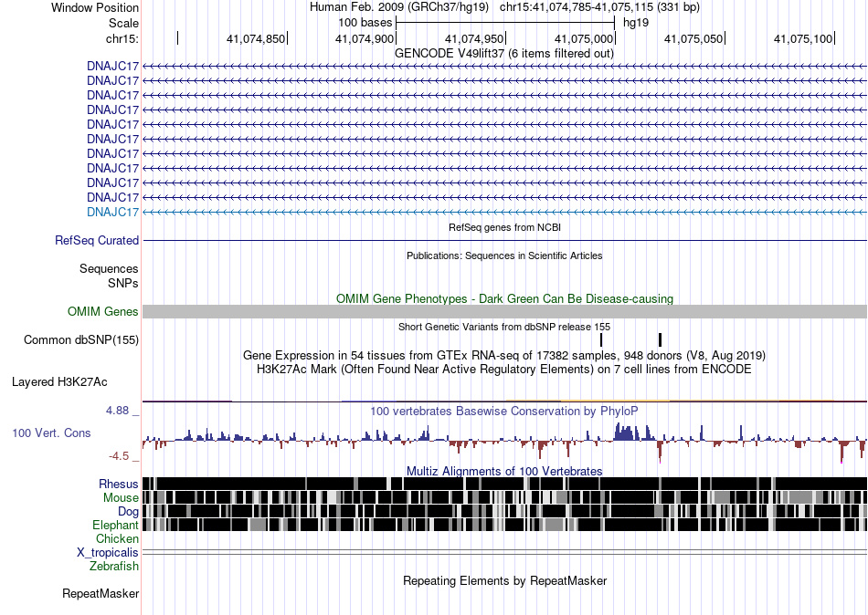Open the RefSeq Curated track label
This screenshot has width=868, height=615.
pyautogui.click(x=97, y=240)
